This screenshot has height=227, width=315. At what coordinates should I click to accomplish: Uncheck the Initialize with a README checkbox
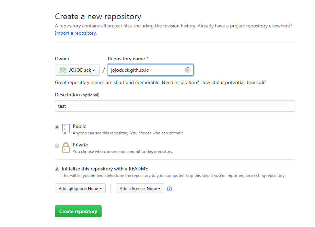(x=57, y=169)
